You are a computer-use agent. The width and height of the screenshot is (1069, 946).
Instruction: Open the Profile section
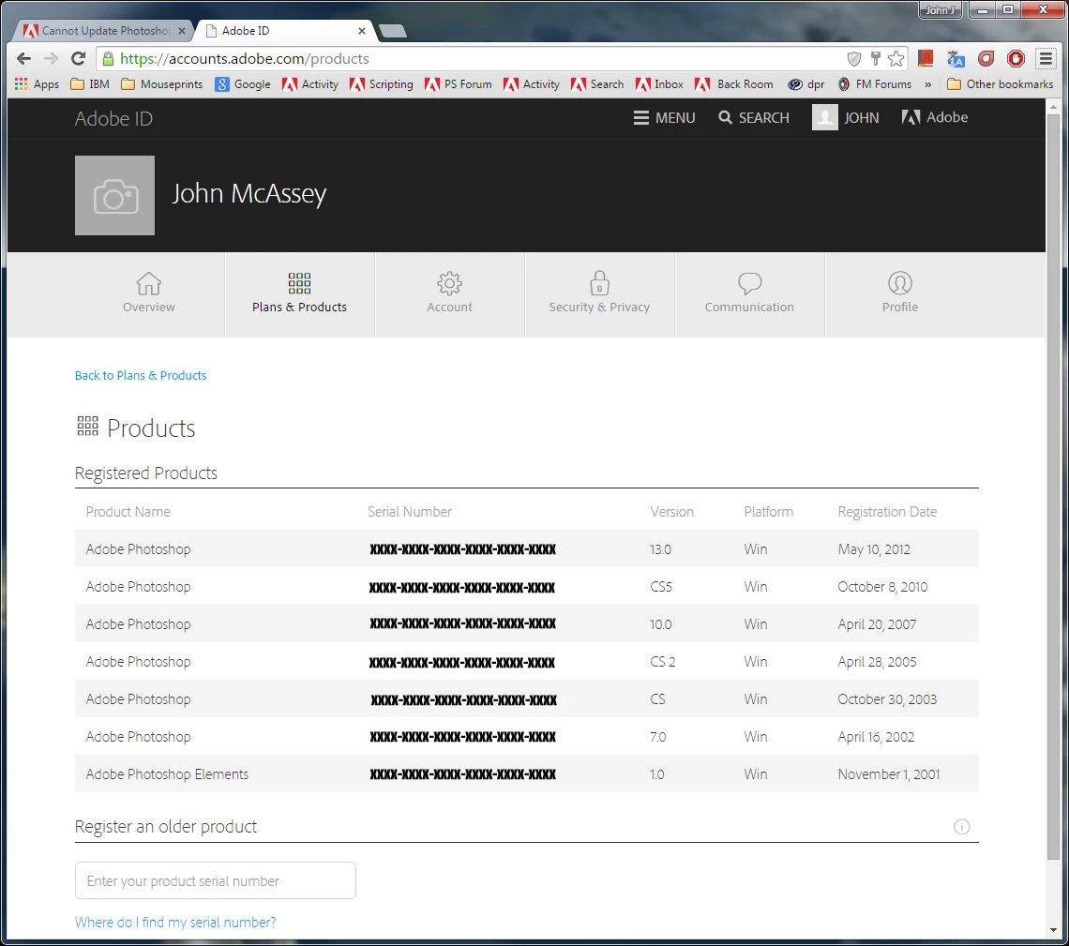click(900, 293)
